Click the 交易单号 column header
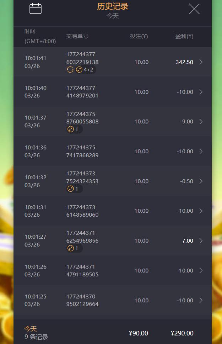This screenshot has height=344, width=222. click(x=77, y=36)
